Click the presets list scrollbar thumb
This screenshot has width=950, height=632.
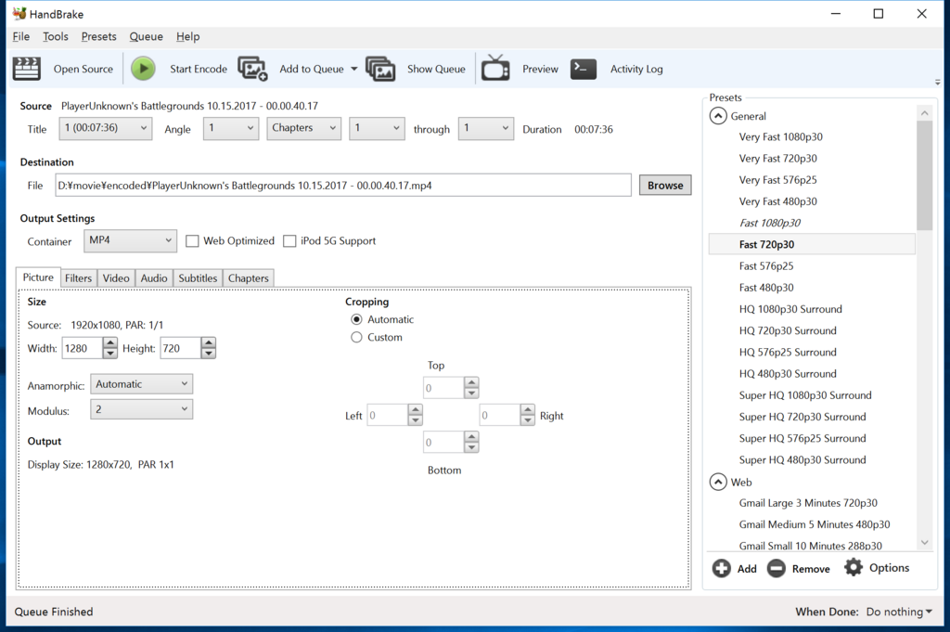pos(925,175)
